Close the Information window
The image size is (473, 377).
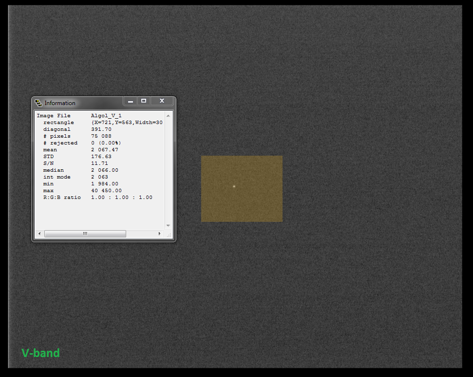click(x=162, y=101)
